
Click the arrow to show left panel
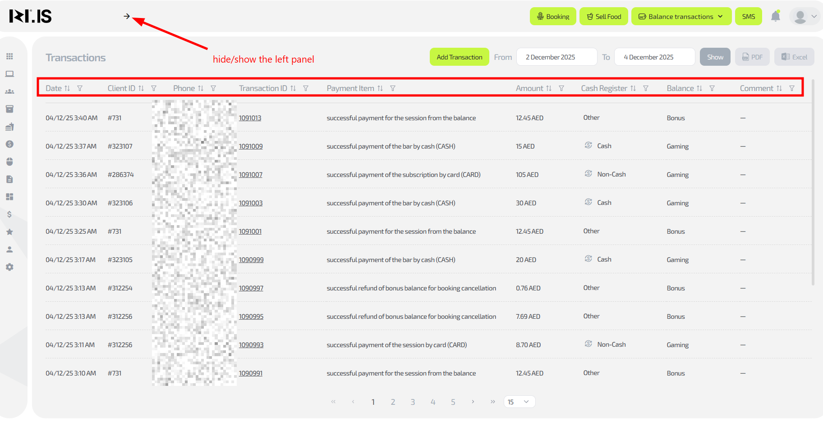127,16
